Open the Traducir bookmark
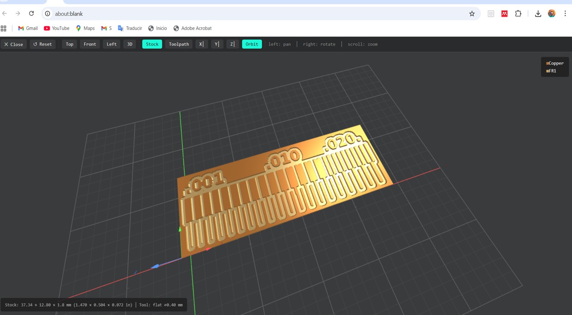The image size is (572, 315). click(x=130, y=28)
